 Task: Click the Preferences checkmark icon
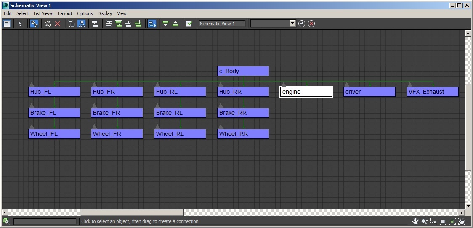click(x=189, y=24)
